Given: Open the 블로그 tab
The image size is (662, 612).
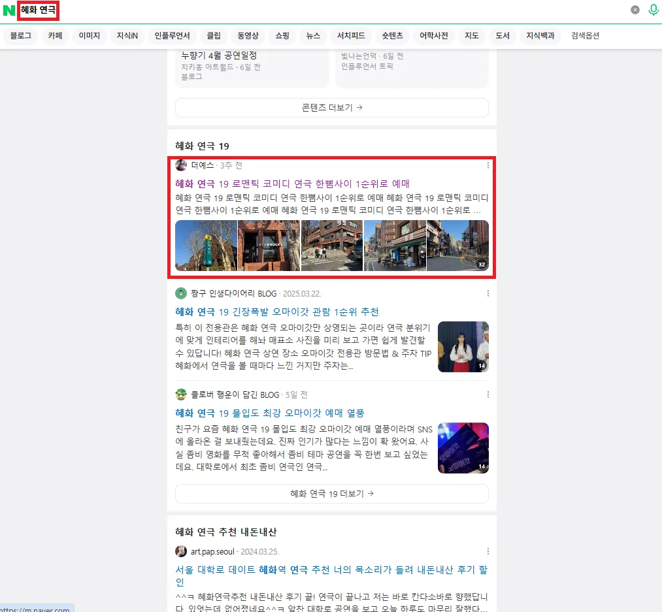Looking at the screenshot, I should [21, 36].
